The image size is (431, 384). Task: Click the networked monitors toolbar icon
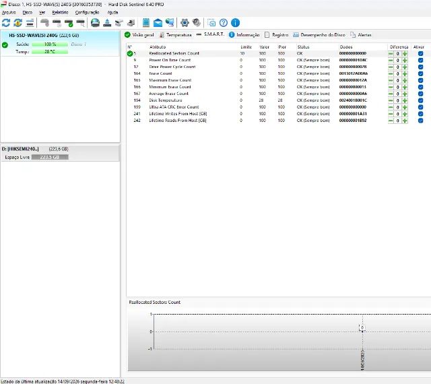(x=170, y=23)
